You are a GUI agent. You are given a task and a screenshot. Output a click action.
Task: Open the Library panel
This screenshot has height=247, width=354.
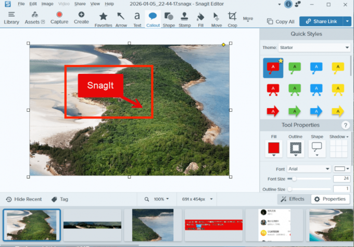pos(11,18)
